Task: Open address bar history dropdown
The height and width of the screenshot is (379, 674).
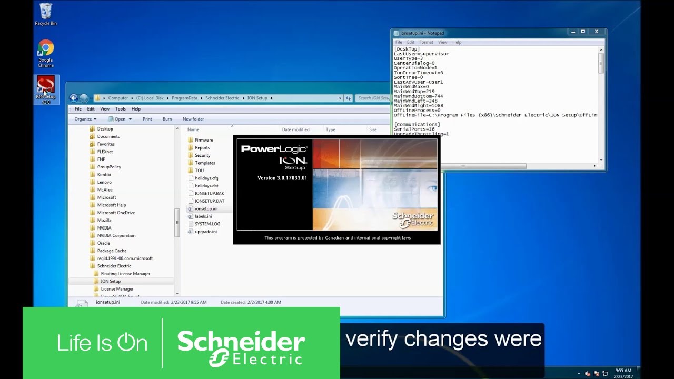Action: click(340, 98)
